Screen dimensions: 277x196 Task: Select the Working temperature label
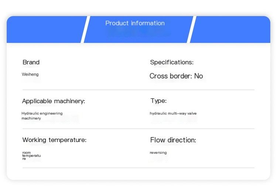coord(54,140)
